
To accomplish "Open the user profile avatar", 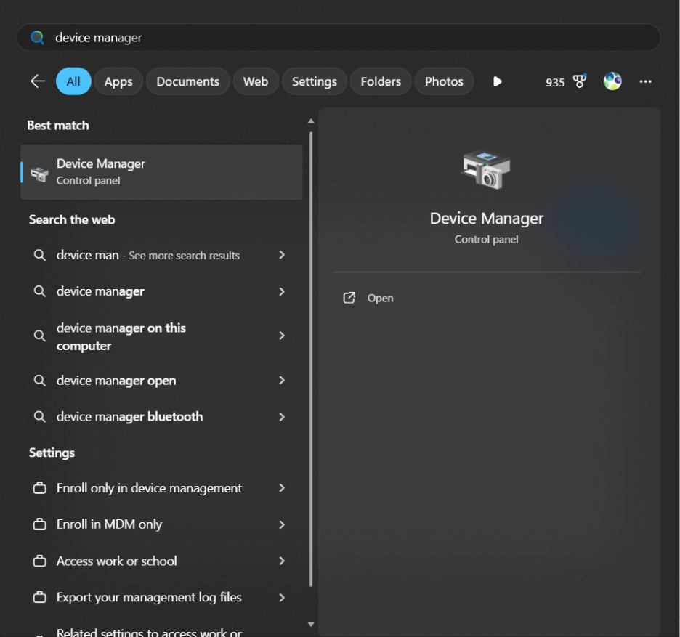I will click(612, 81).
